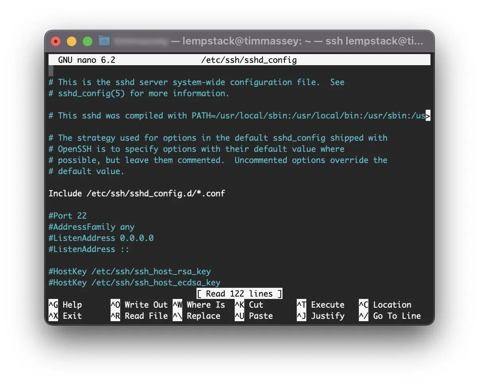479x384 pixels.
Task: Click the /etc/ssh/sshd_config file name header
Action: click(x=249, y=60)
